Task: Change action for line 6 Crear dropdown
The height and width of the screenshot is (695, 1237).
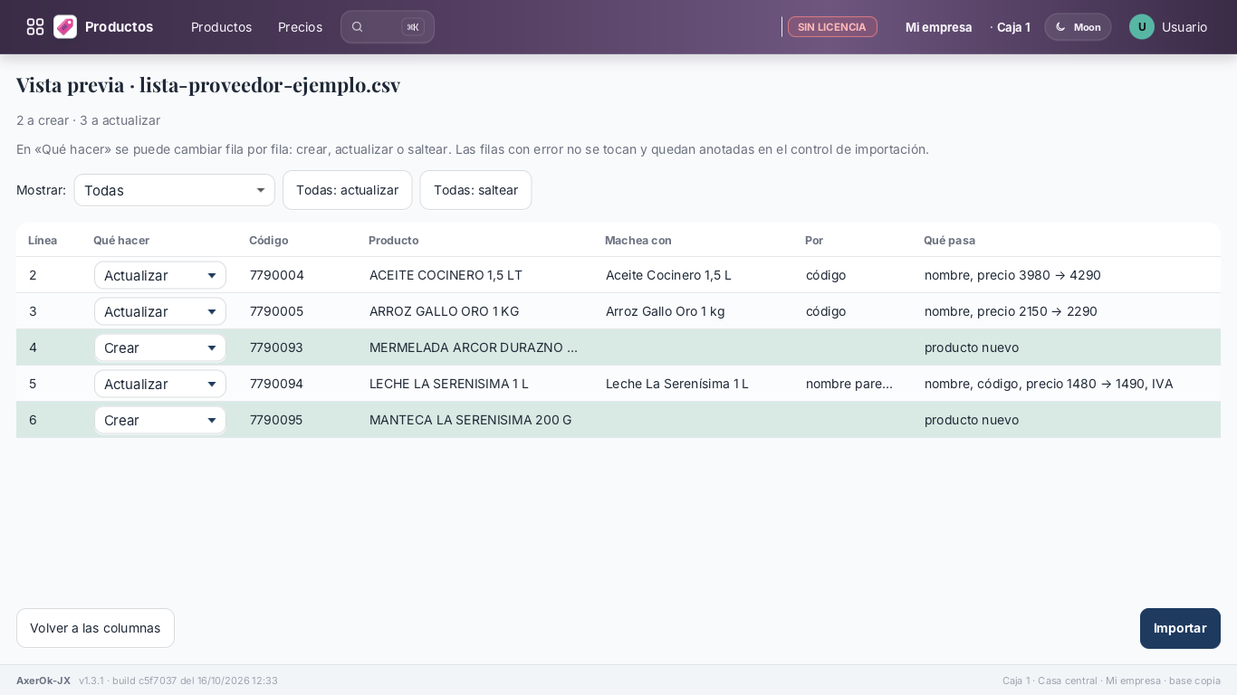Action: [x=160, y=420]
